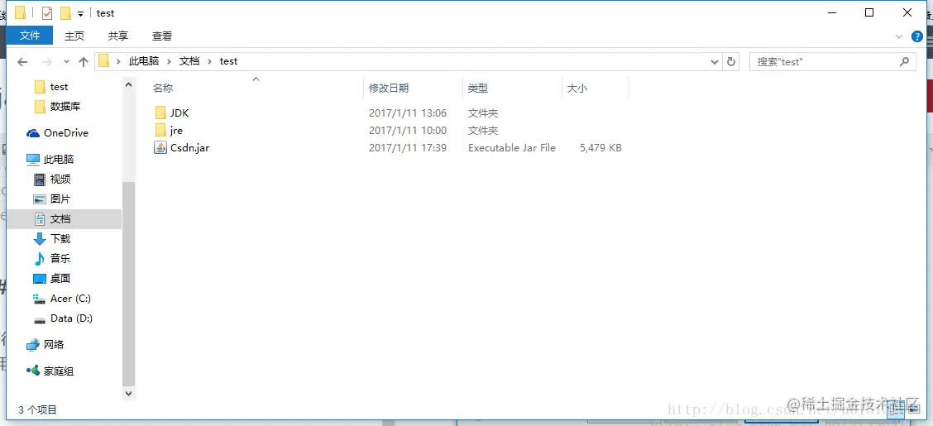Click the Back navigation arrow
933x426 pixels.
pos(22,61)
